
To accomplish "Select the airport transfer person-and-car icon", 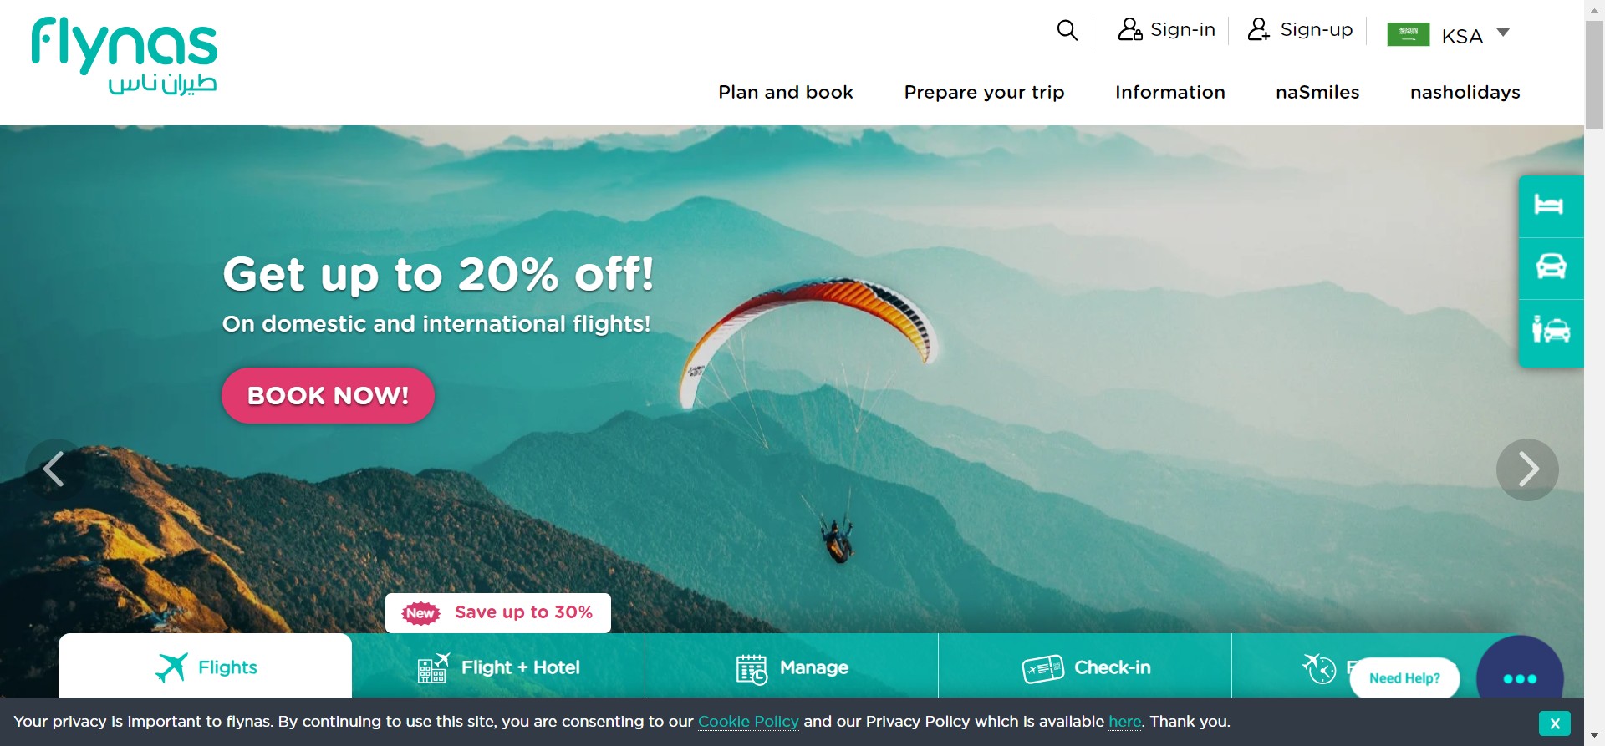I will [x=1551, y=329].
